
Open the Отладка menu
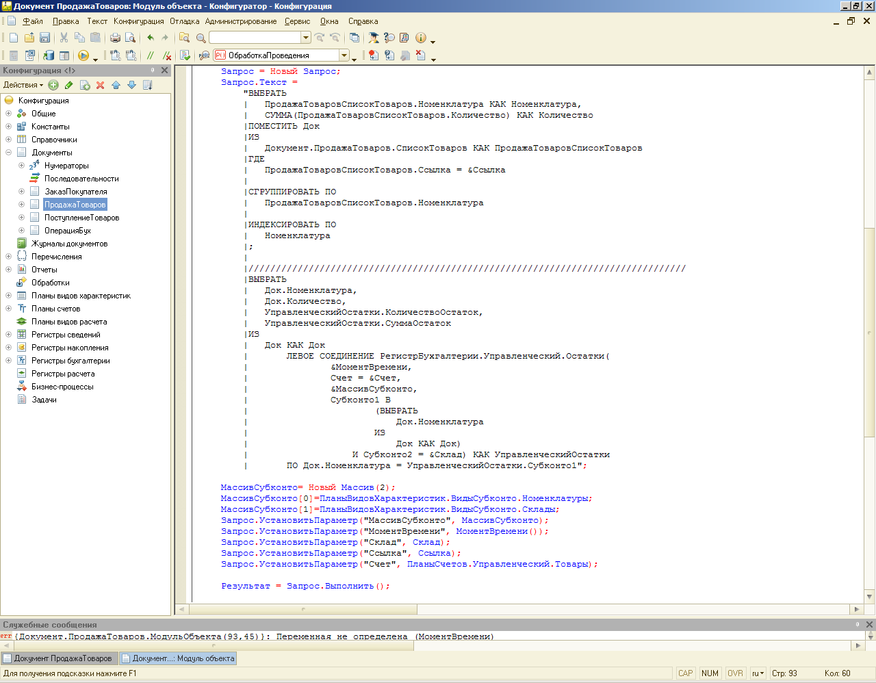184,21
